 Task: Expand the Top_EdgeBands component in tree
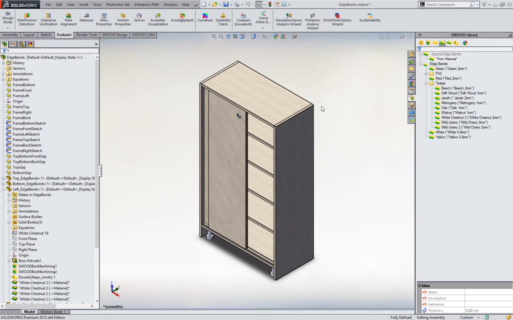coord(3,178)
